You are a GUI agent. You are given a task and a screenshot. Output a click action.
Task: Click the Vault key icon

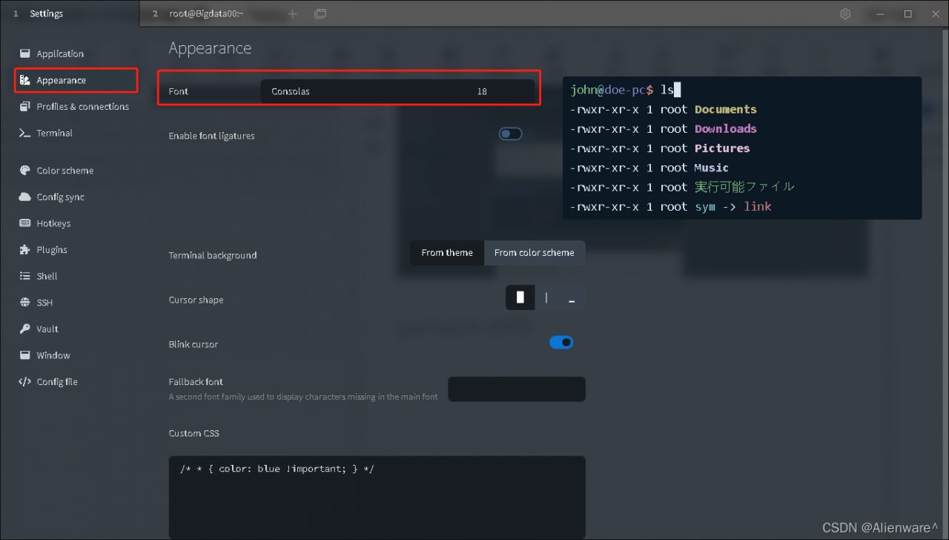[24, 329]
